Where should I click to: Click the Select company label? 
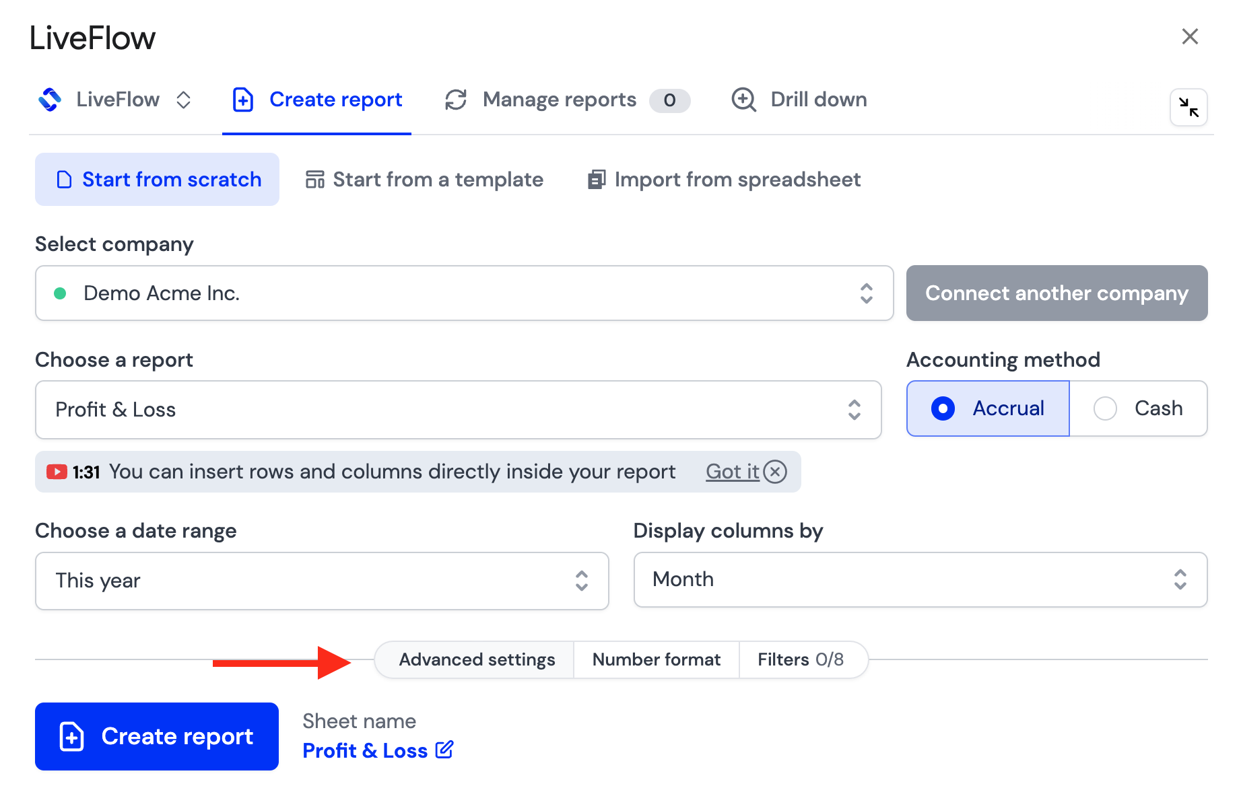coord(114,244)
